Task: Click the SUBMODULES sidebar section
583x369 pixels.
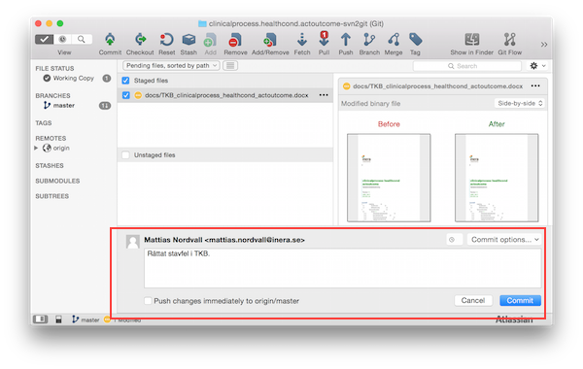Action: [x=57, y=181]
